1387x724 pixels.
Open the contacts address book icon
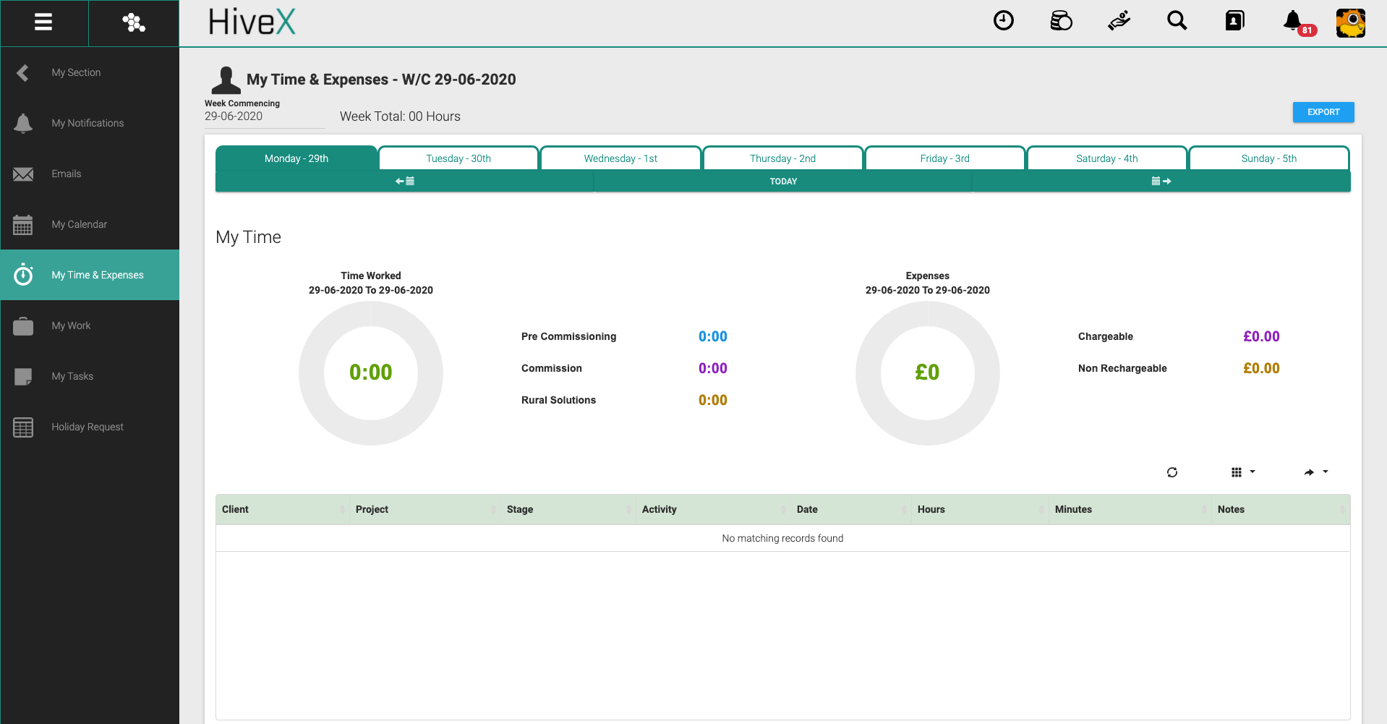click(x=1234, y=21)
